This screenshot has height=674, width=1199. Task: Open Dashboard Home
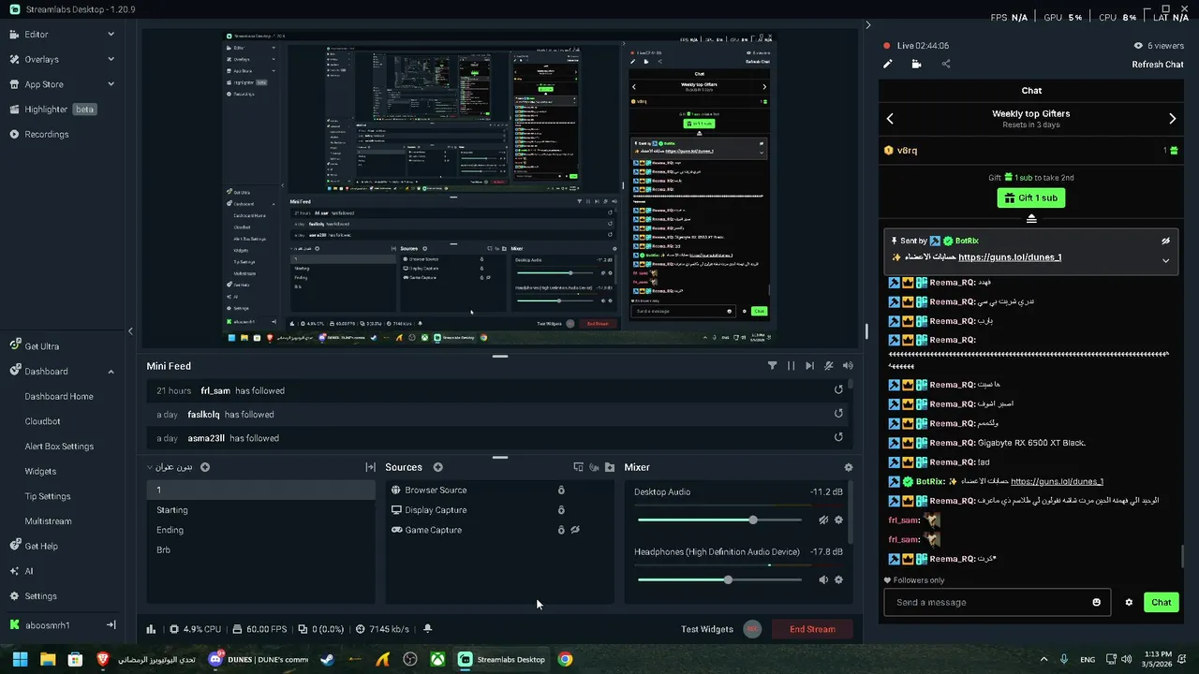59,396
